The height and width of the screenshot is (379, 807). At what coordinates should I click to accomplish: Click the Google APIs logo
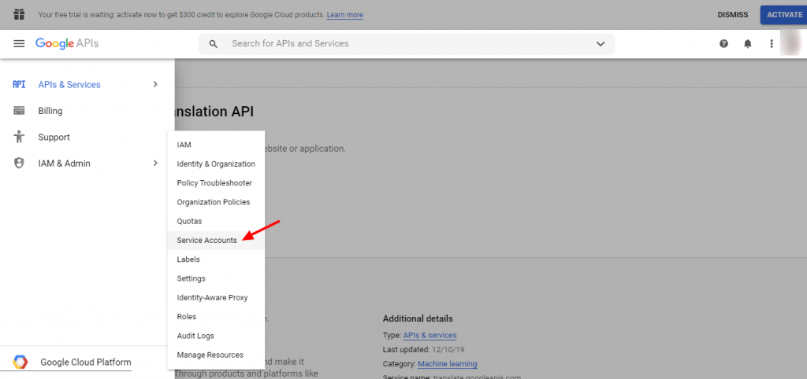coord(67,44)
